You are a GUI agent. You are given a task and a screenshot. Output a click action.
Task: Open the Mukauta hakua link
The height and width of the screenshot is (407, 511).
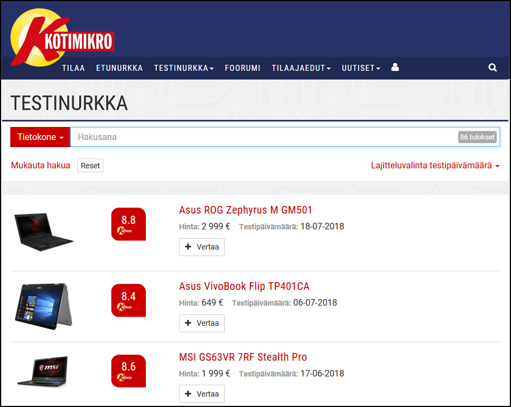[40, 165]
